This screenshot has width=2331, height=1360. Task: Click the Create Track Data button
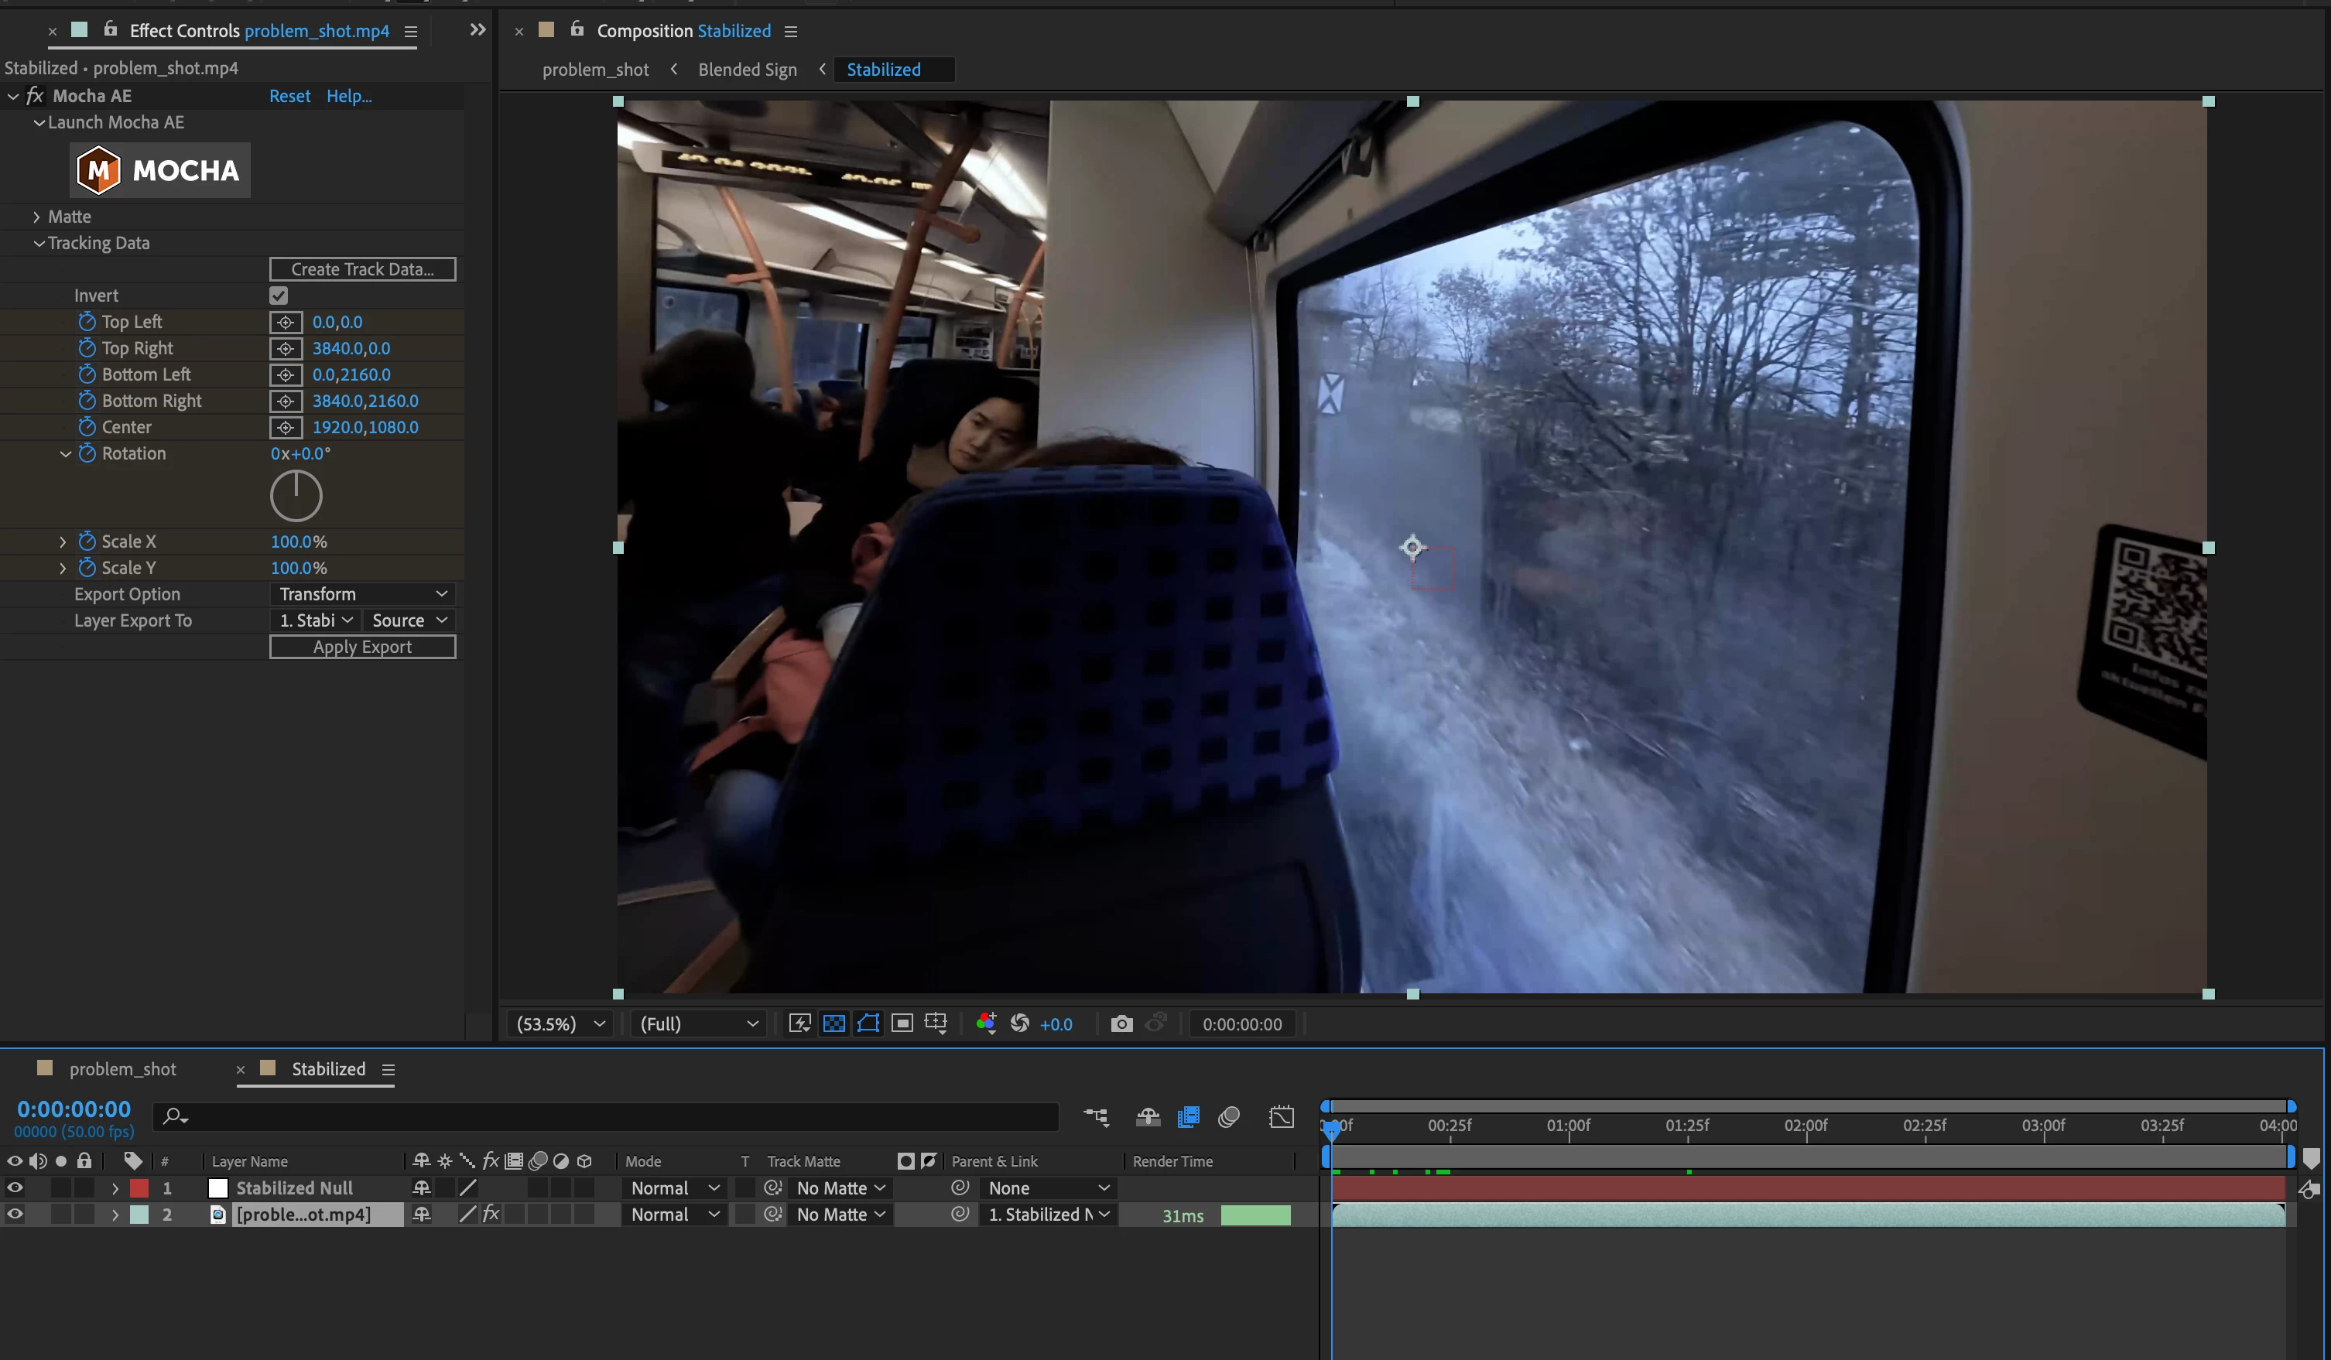[x=361, y=269]
